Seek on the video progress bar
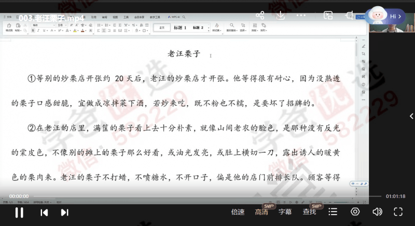Viewport: 415px width, 226px height. 208,196
